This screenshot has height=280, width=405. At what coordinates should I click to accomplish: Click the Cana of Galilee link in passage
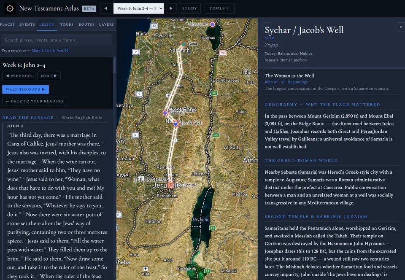[x=25, y=144]
